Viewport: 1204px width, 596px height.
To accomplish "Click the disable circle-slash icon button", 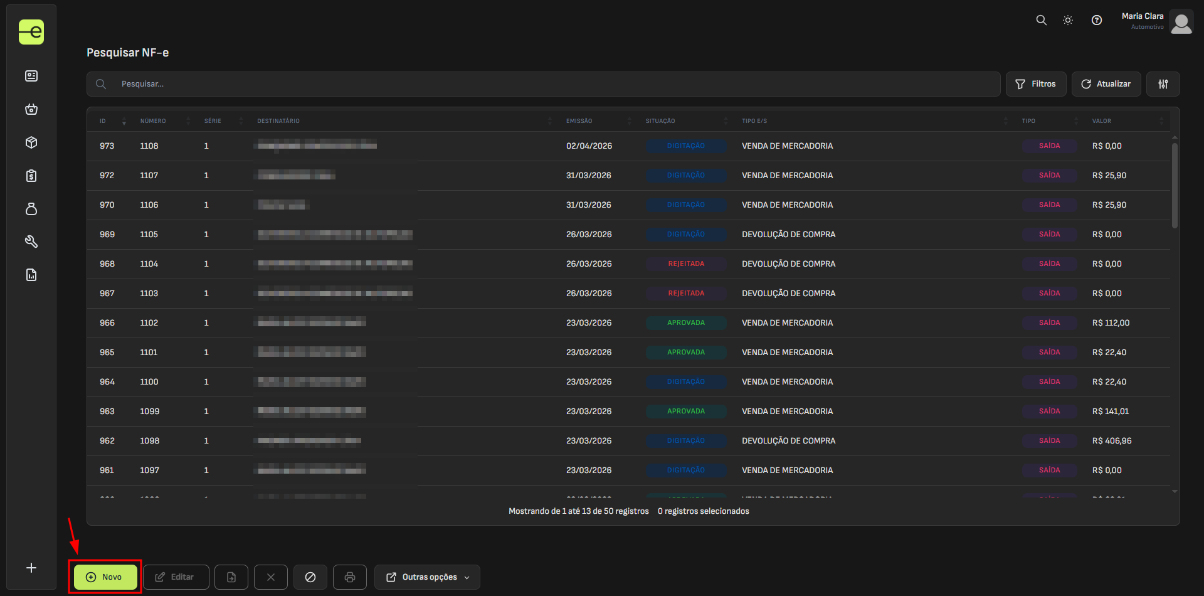I will (310, 577).
